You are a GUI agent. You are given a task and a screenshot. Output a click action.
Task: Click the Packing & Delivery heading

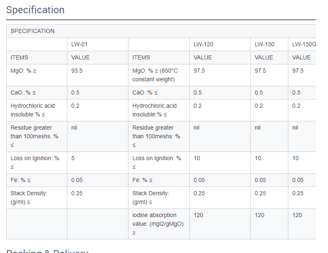click(x=47, y=251)
